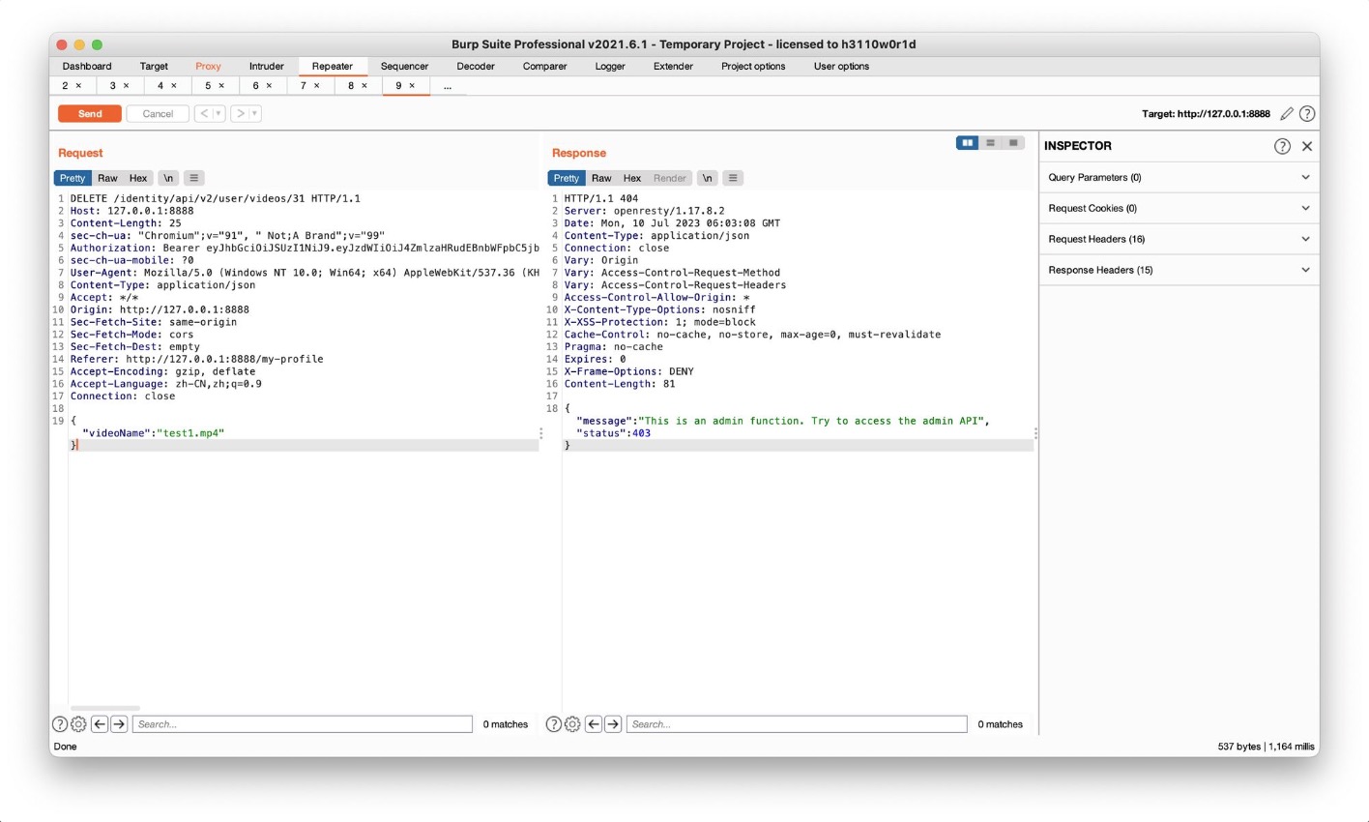This screenshot has width=1369, height=822.
Task: Click the Cancel button
Action: click(158, 114)
